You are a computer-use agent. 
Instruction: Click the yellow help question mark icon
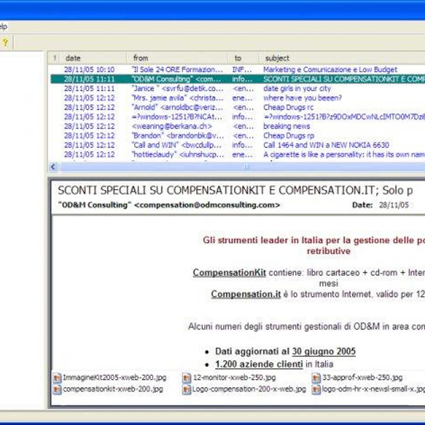tap(5, 42)
